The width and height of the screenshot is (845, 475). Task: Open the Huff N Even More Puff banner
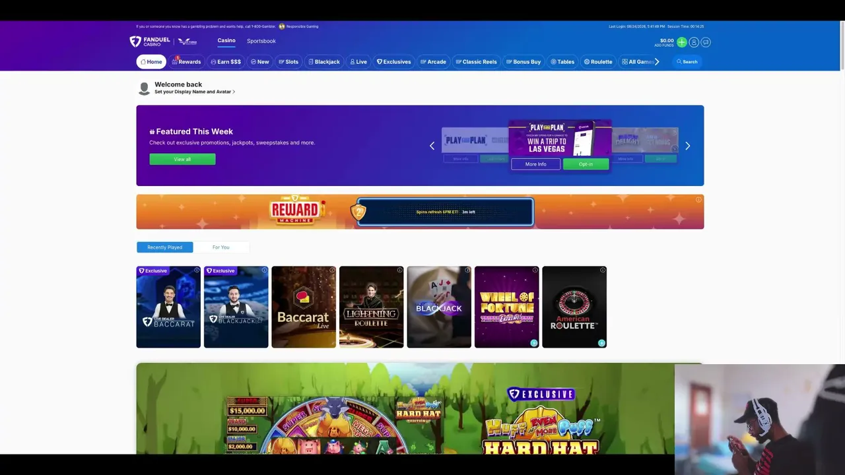(420, 408)
